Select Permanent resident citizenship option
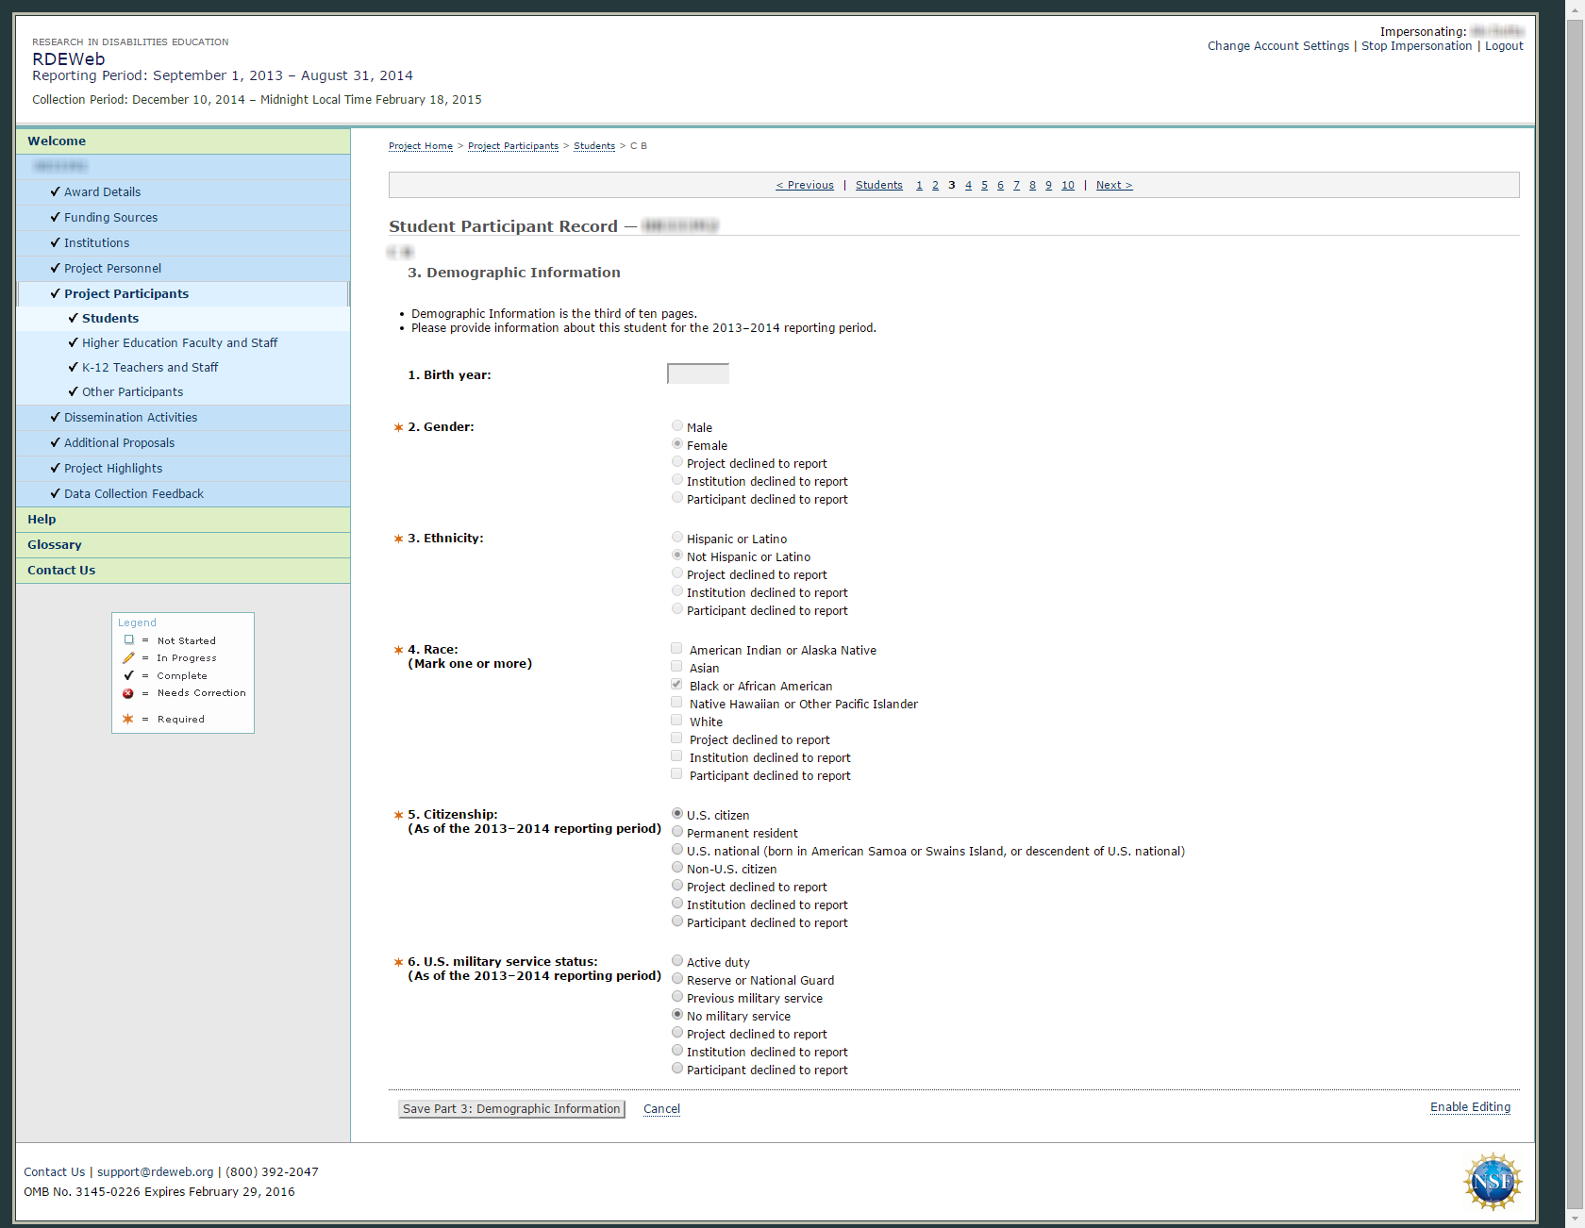The height and width of the screenshot is (1228, 1585). tap(677, 832)
